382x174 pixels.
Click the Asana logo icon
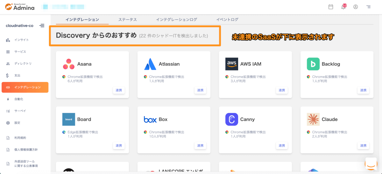pyautogui.click(x=68, y=64)
